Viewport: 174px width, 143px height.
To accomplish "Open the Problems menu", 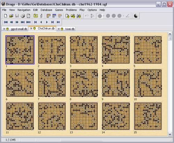I will 71,10.
